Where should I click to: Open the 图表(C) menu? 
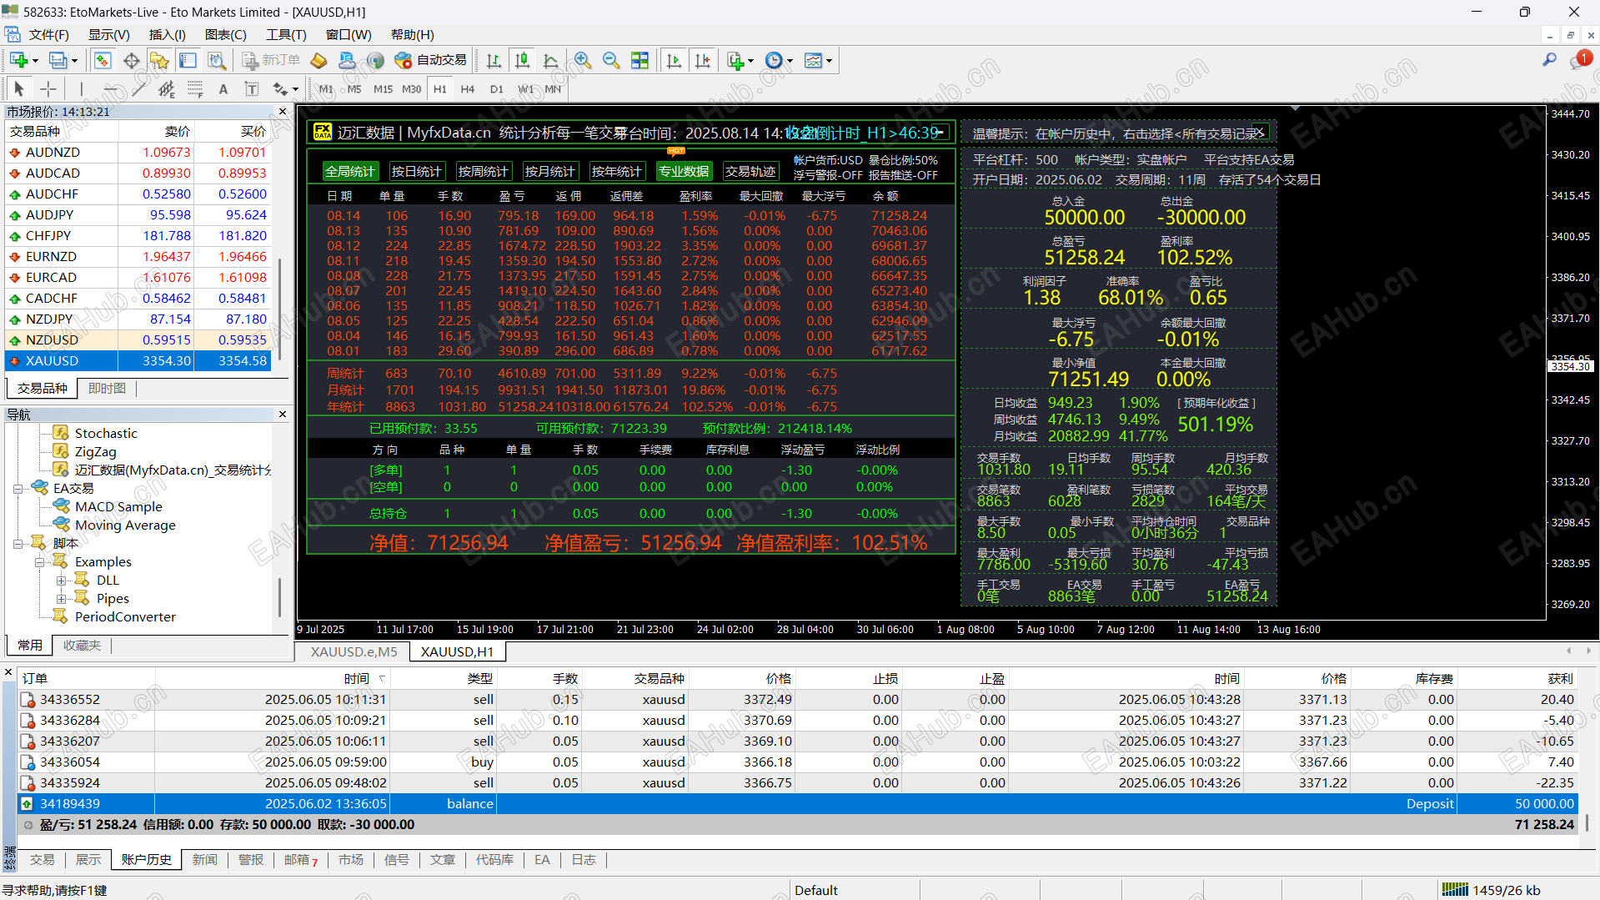pyautogui.click(x=225, y=35)
